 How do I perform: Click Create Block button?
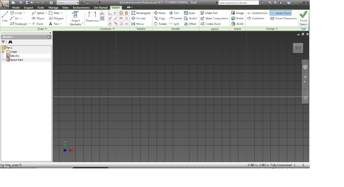click(x=211, y=24)
